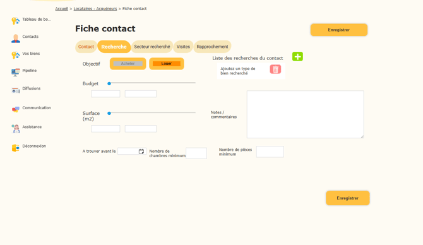
Task: Open the Pipeline sidebar icon
Action: click(x=16, y=73)
